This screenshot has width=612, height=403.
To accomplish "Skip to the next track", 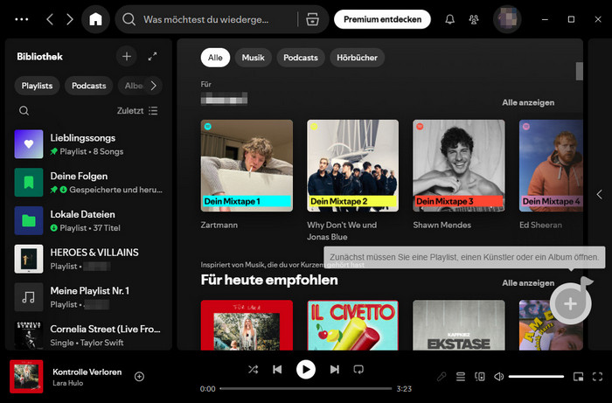I will click(335, 370).
